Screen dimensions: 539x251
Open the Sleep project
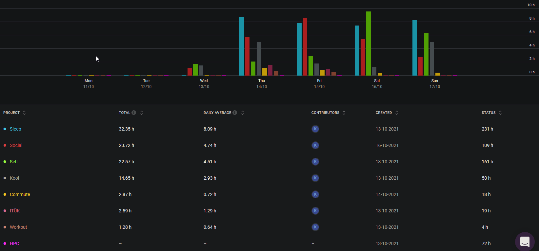(x=15, y=129)
